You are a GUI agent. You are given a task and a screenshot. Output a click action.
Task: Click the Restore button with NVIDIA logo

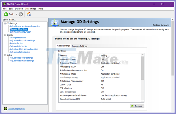pos(137,106)
